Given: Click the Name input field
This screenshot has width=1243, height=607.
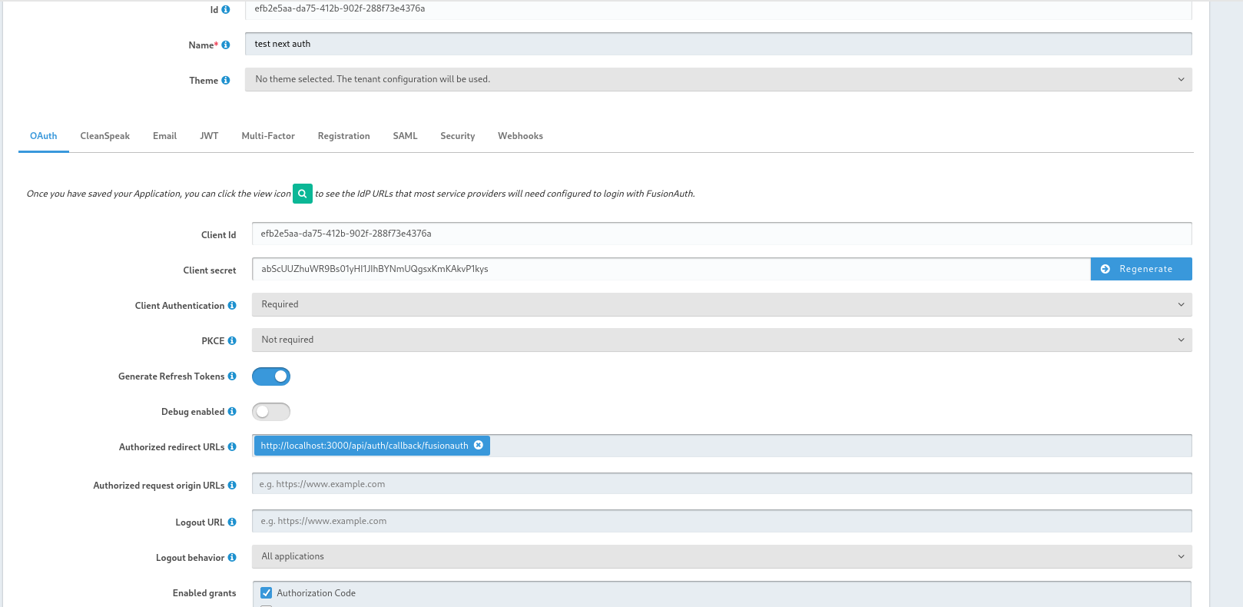Looking at the screenshot, I should pos(718,44).
